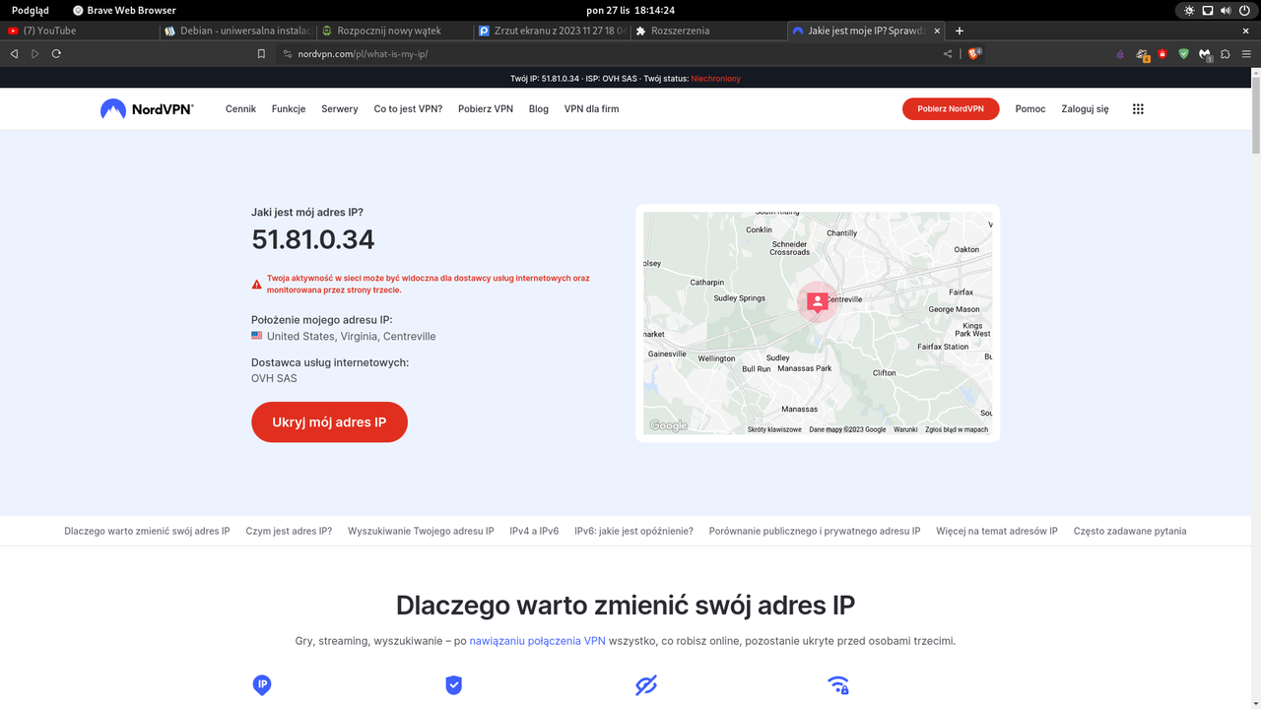Open the extension with orange badge 4
This screenshot has height=709, width=1261.
(x=1142, y=54)
